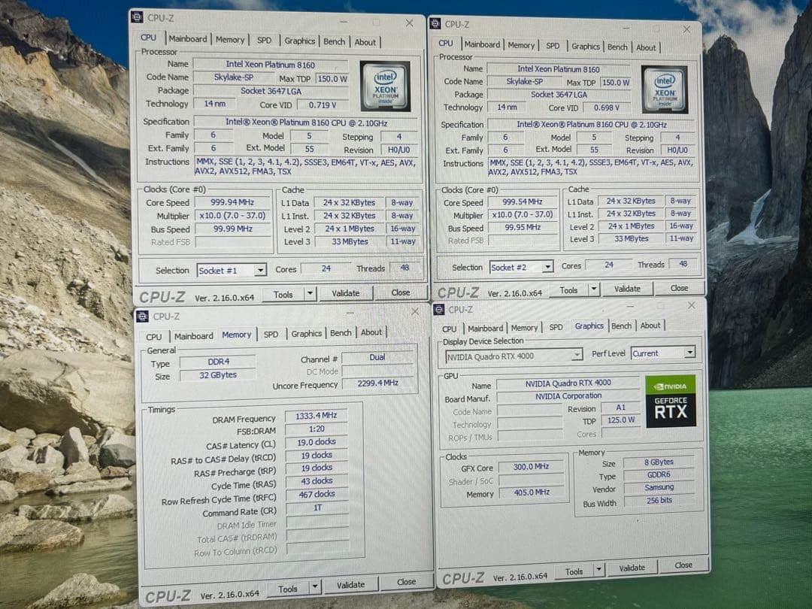
Task: Click the CPU-Z title bar icon of the top-right window
Action: click(x=437, y=23)
